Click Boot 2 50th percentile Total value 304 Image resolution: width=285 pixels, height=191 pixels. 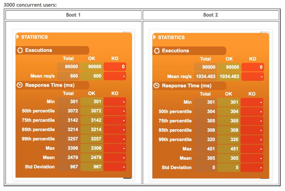pyautogui.click(x=206, y=111)
